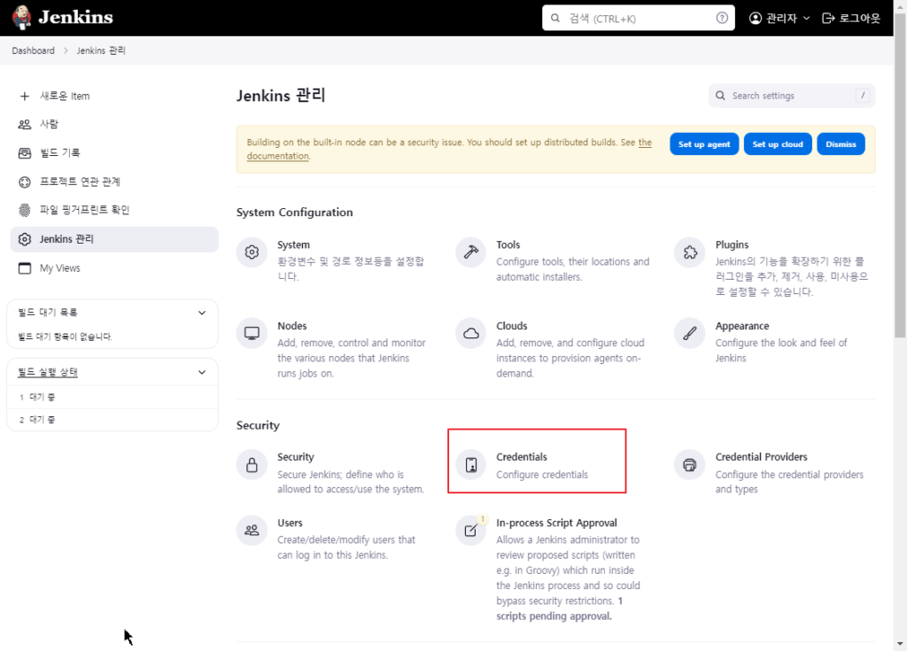
Task: Focus the 검색 (CTRL+K) search box
Action: (638, 18)
